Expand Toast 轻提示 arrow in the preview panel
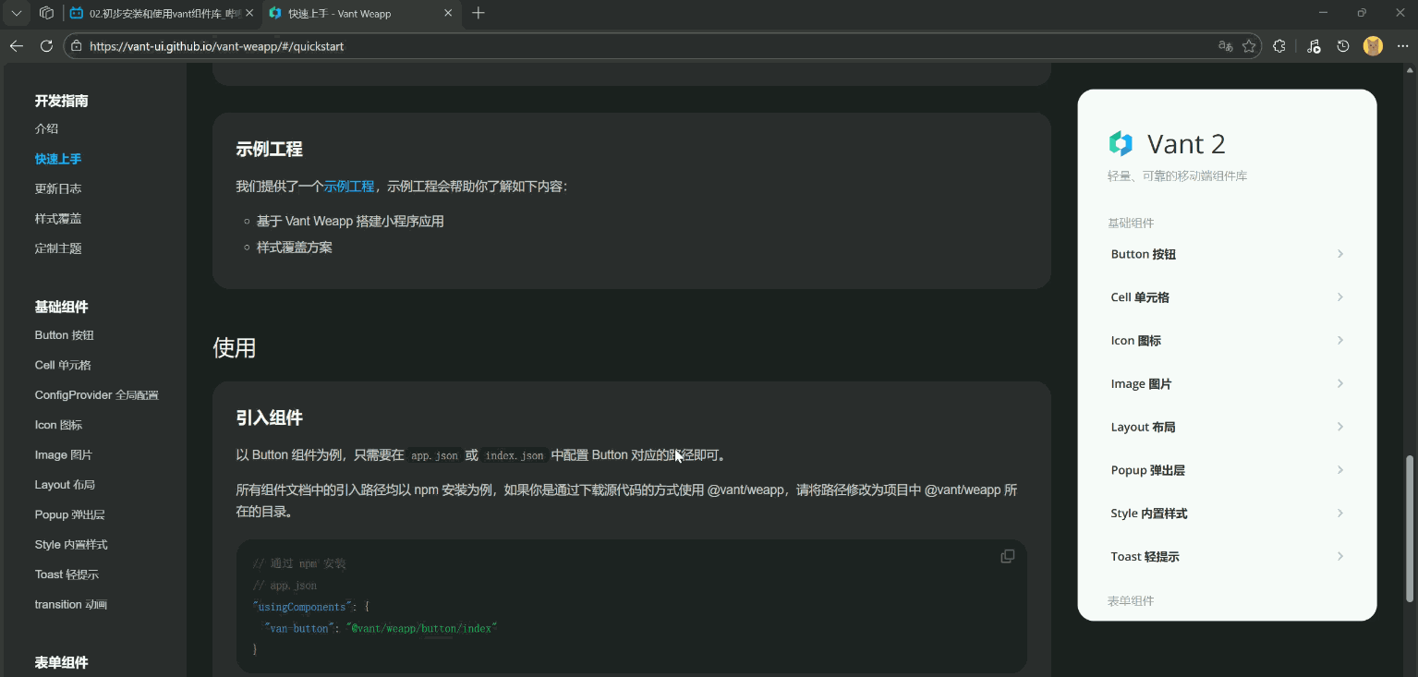This screenshot has height=677, width=1418. coord(1340,556)
